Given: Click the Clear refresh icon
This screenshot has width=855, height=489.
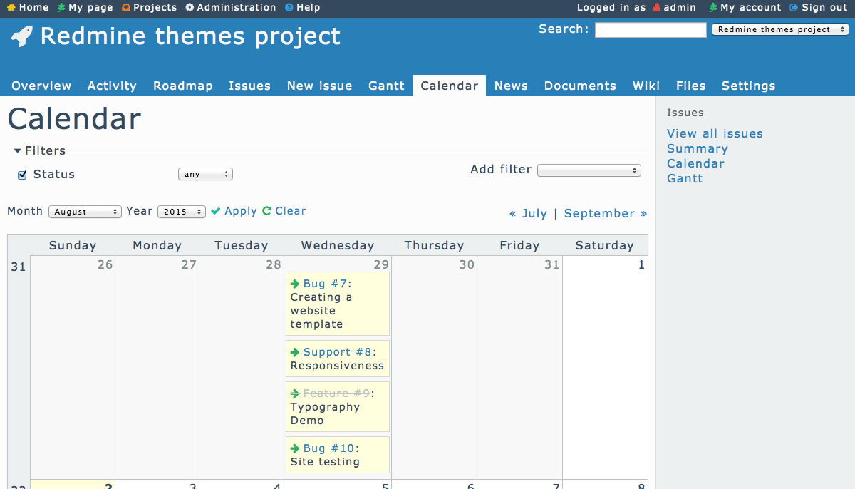Looking at the screenshot, I should pyautogui.click(x=267, y=211).
